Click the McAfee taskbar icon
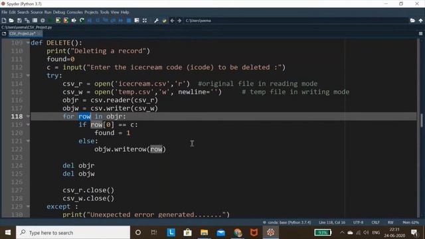 point(254,232)
